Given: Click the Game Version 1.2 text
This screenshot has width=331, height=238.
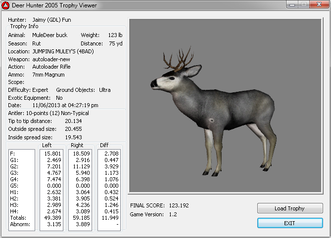Looking at the screenshot, I should coord(172,214).
